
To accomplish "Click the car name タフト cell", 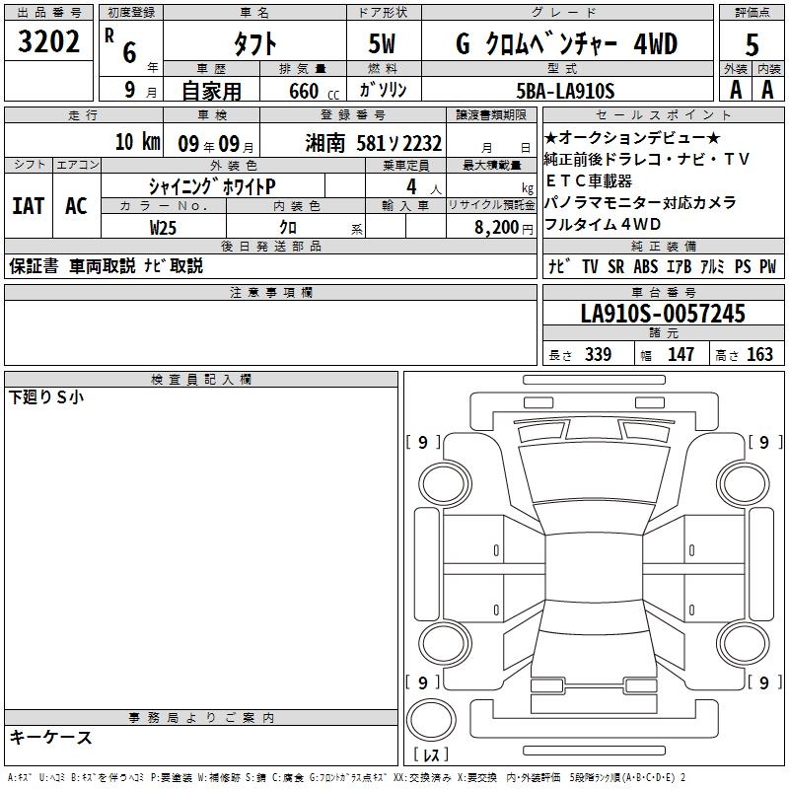I will coord(253,43).
